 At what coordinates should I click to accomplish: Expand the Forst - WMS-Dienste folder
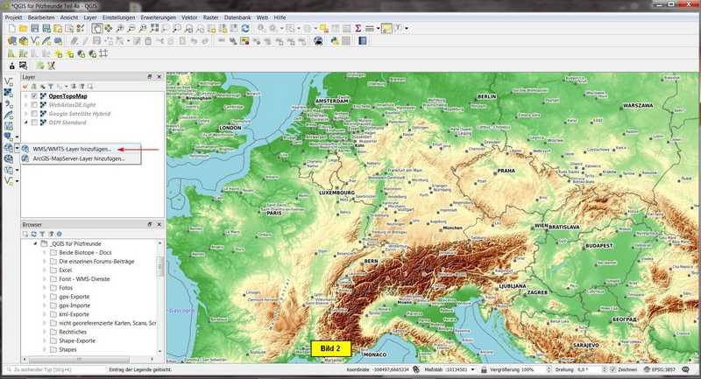tap(45, 279)
